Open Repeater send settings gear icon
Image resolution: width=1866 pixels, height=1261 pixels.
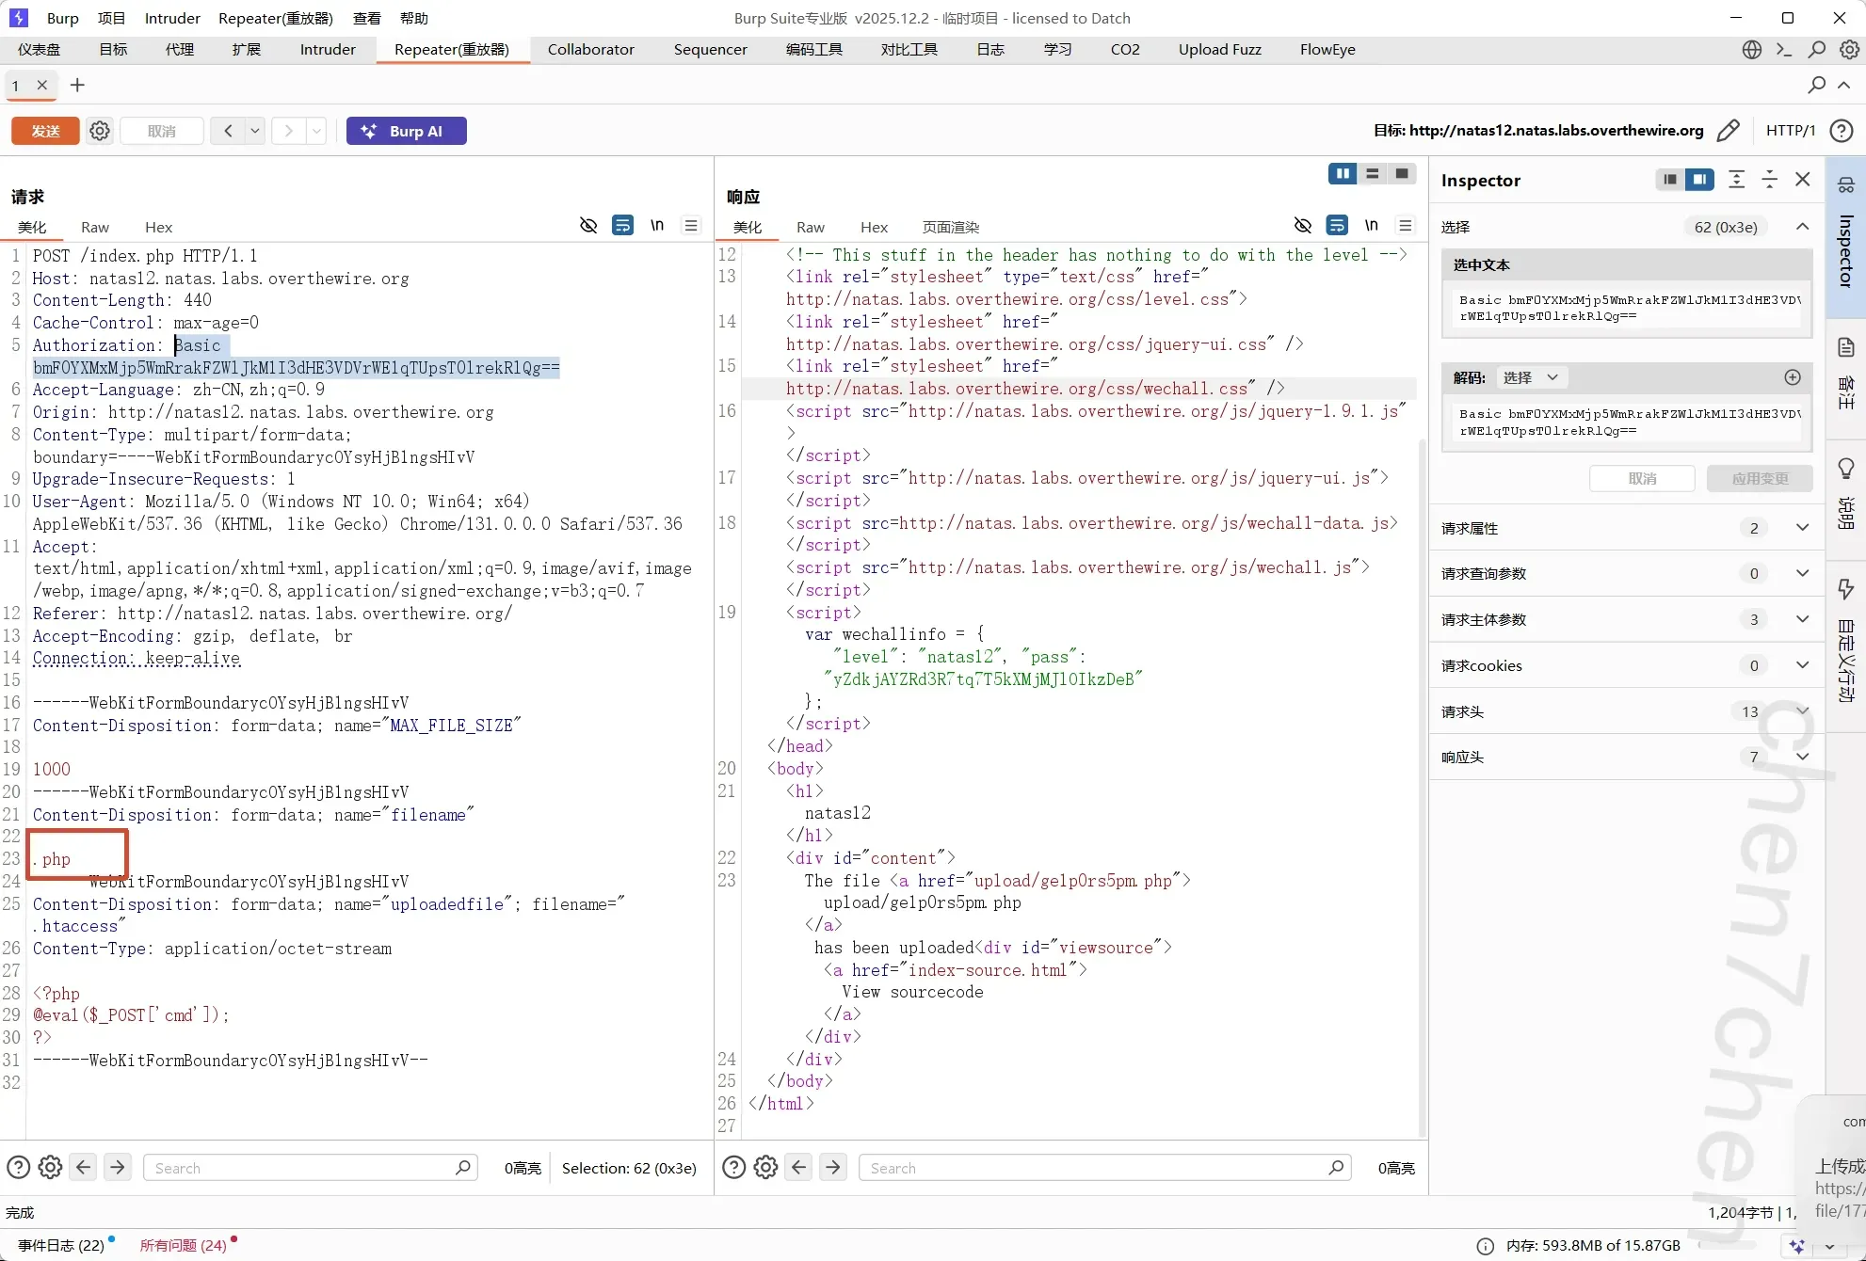point(100,131)
